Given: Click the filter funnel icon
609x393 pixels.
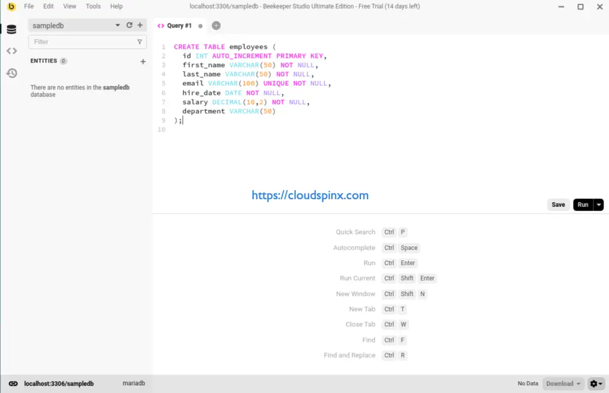Looking at the screenshot, I should tap(139, 42).
